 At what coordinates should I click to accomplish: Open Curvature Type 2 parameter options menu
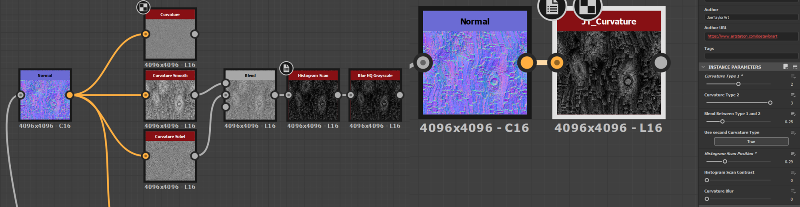[793, 95]
